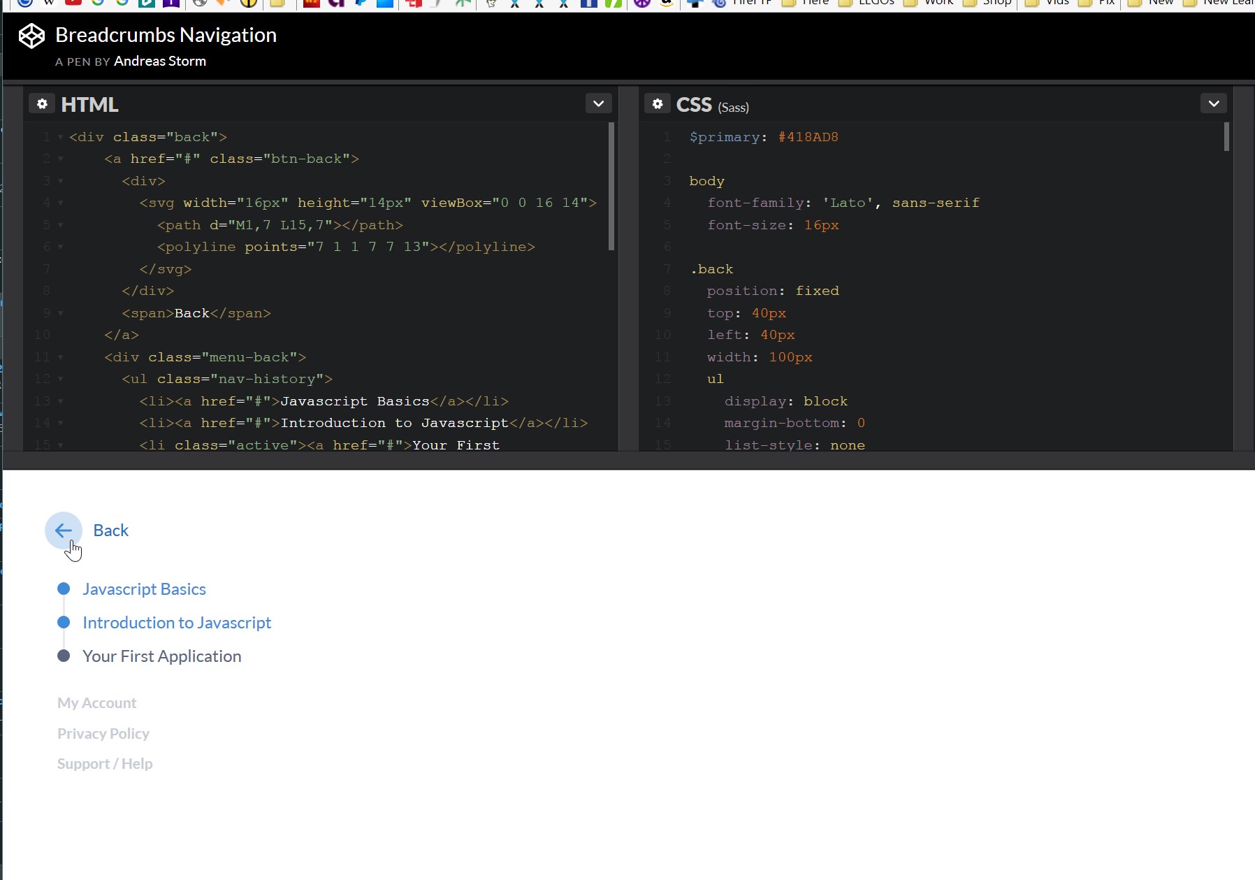Open the CSS editor settings gear
This screenshot has height=880, width=1255.
point(657,104)
